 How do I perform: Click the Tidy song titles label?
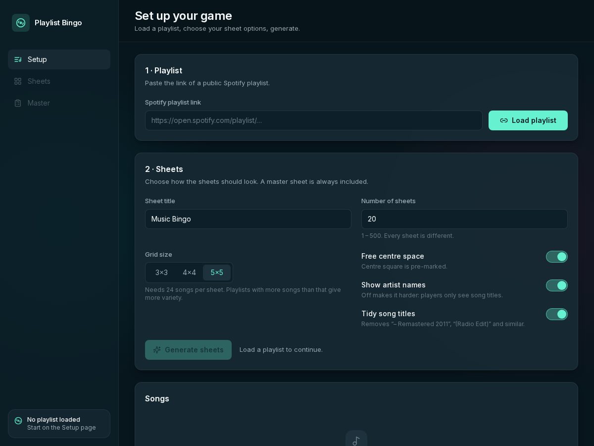388,314
